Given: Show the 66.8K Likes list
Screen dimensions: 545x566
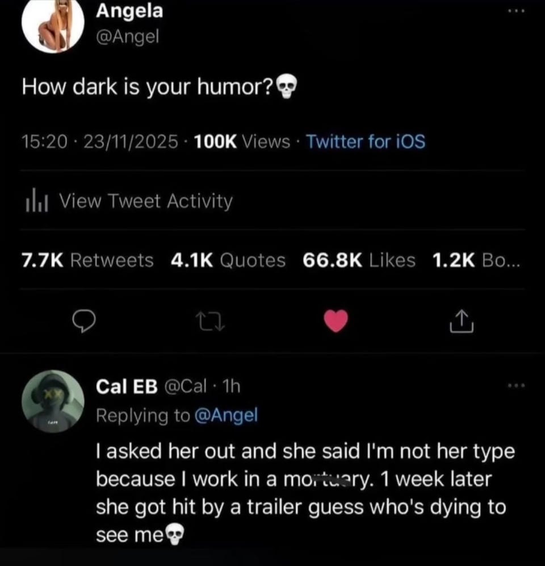Looking at the screenshot, I should coord(359,260).
